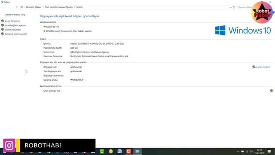Click the volume speaker icon in tray
Image resolution: width=275 pixels, height=155 pixels.
(251, 152)
